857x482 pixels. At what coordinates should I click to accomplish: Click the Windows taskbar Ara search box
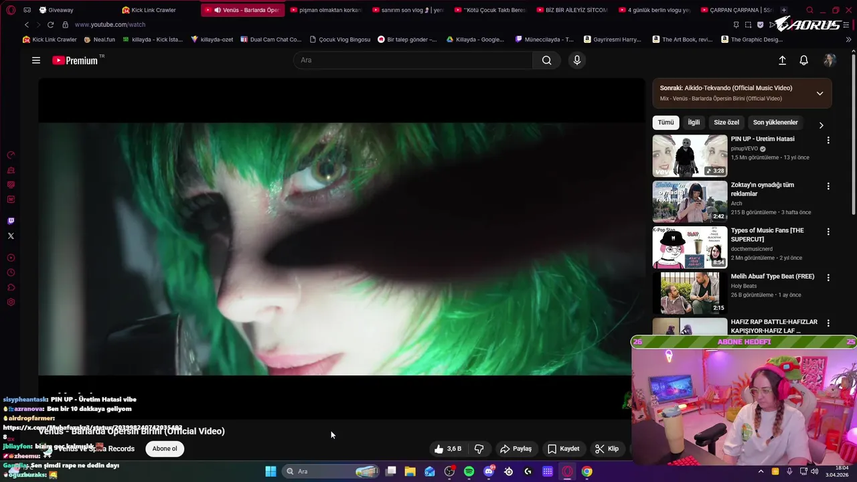click(x=332, y=471)
